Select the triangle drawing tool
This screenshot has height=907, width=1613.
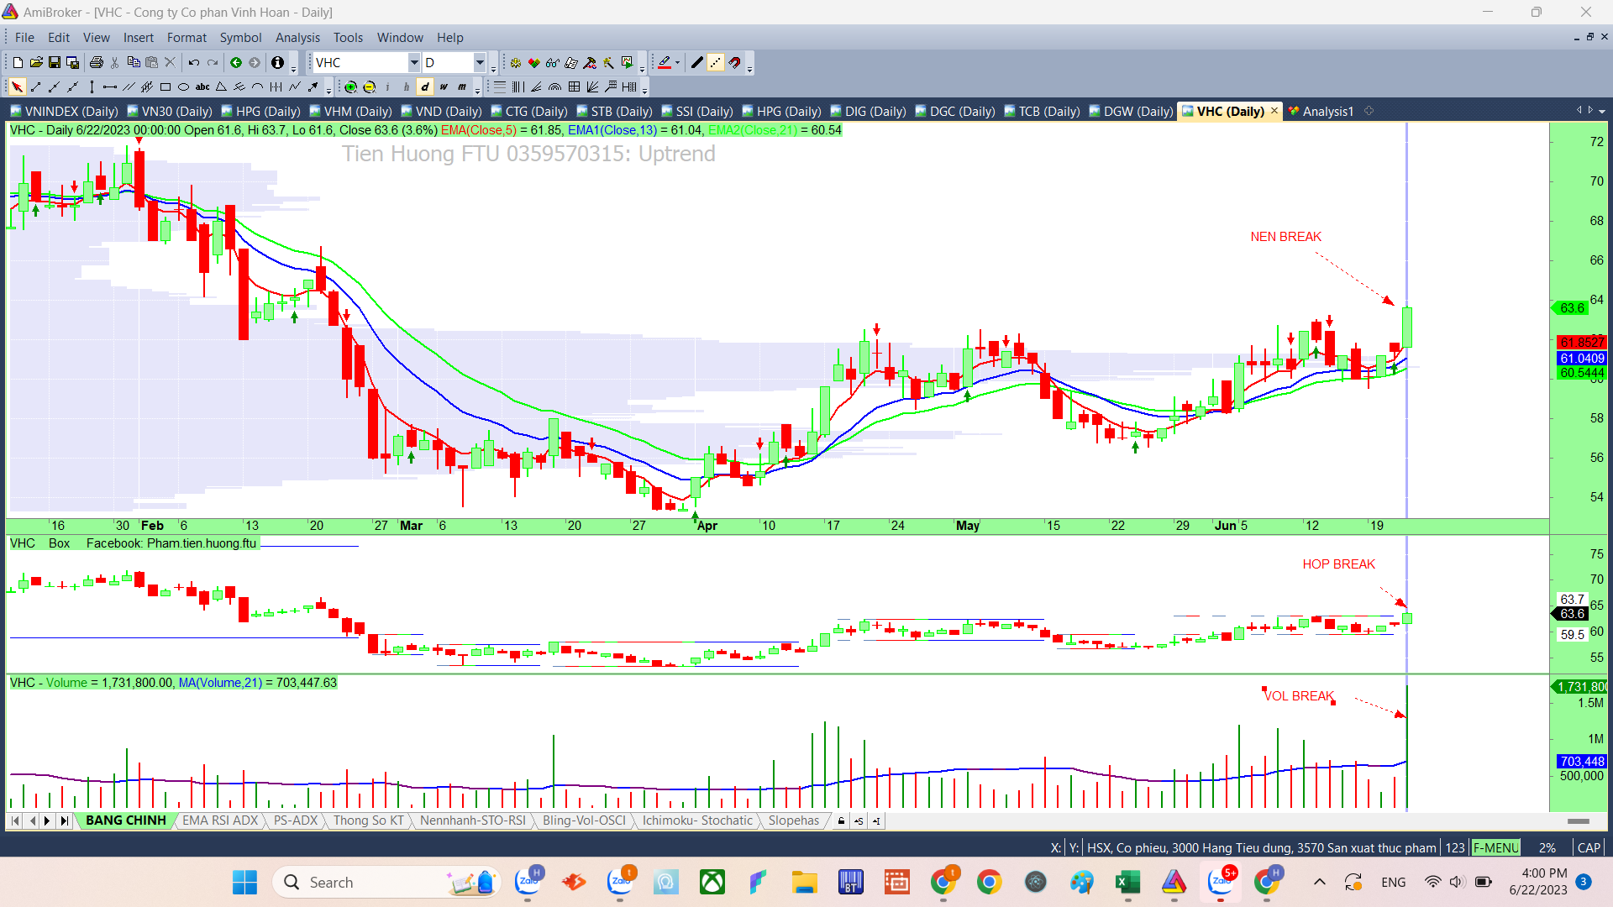[221, 87]
